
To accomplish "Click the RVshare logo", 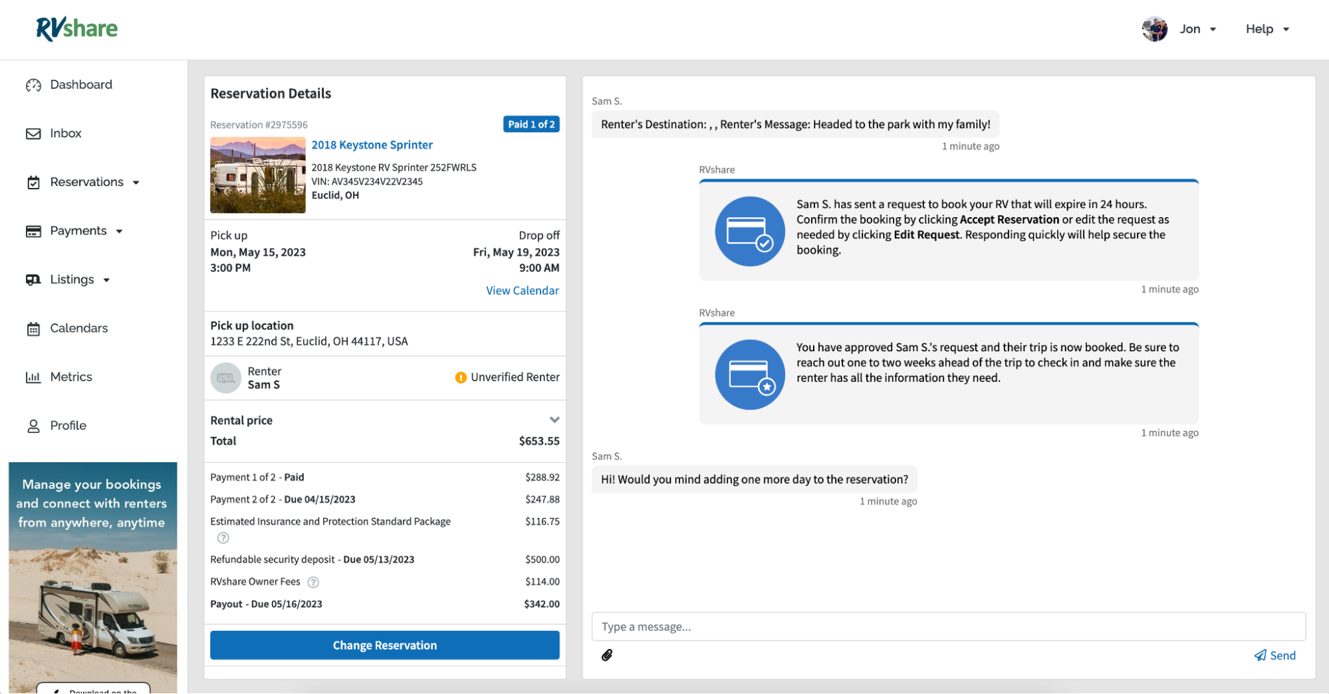I will [76, 29].
